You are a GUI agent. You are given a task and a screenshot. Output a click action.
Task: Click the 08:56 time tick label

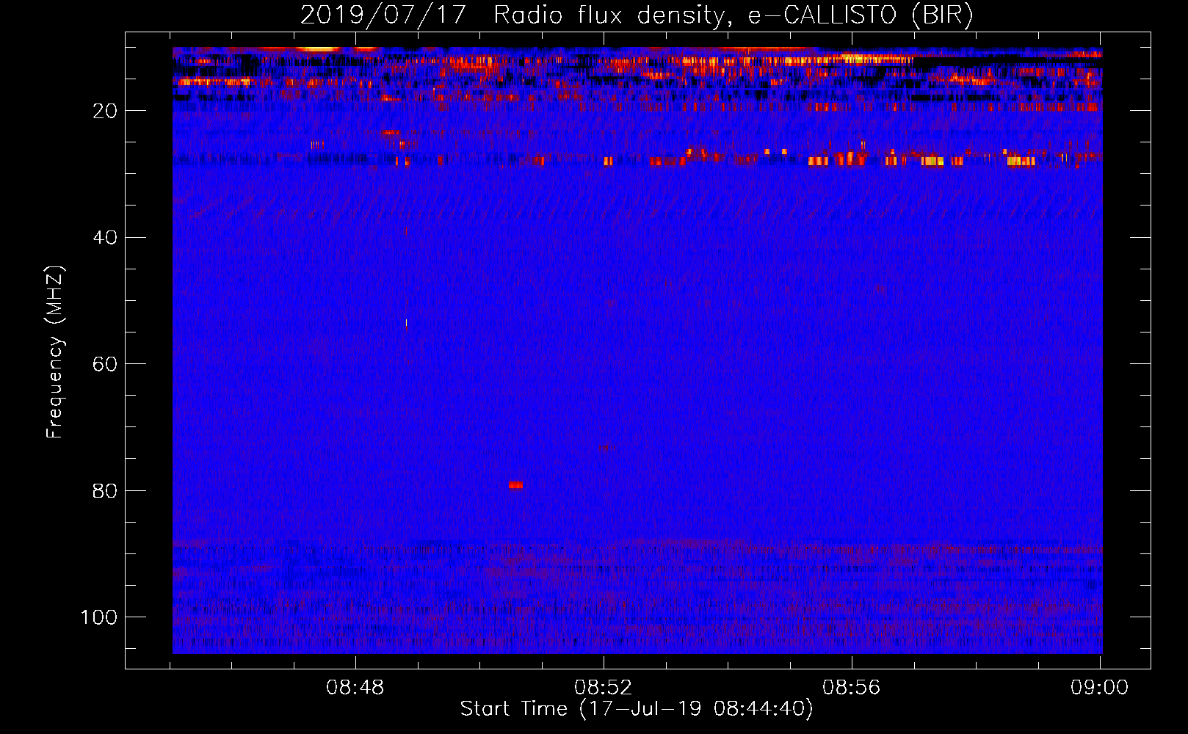point(852,688)
